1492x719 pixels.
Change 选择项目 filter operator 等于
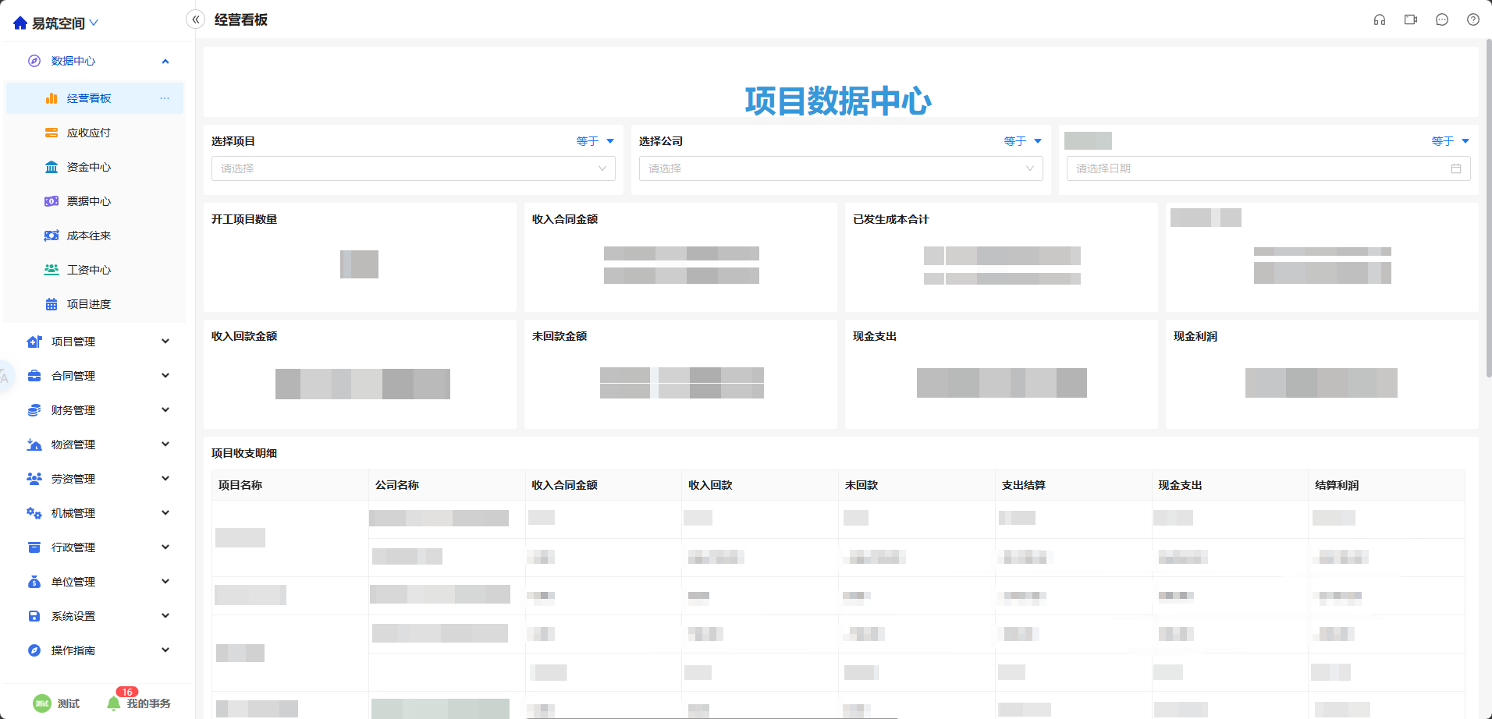pos(595,141)
